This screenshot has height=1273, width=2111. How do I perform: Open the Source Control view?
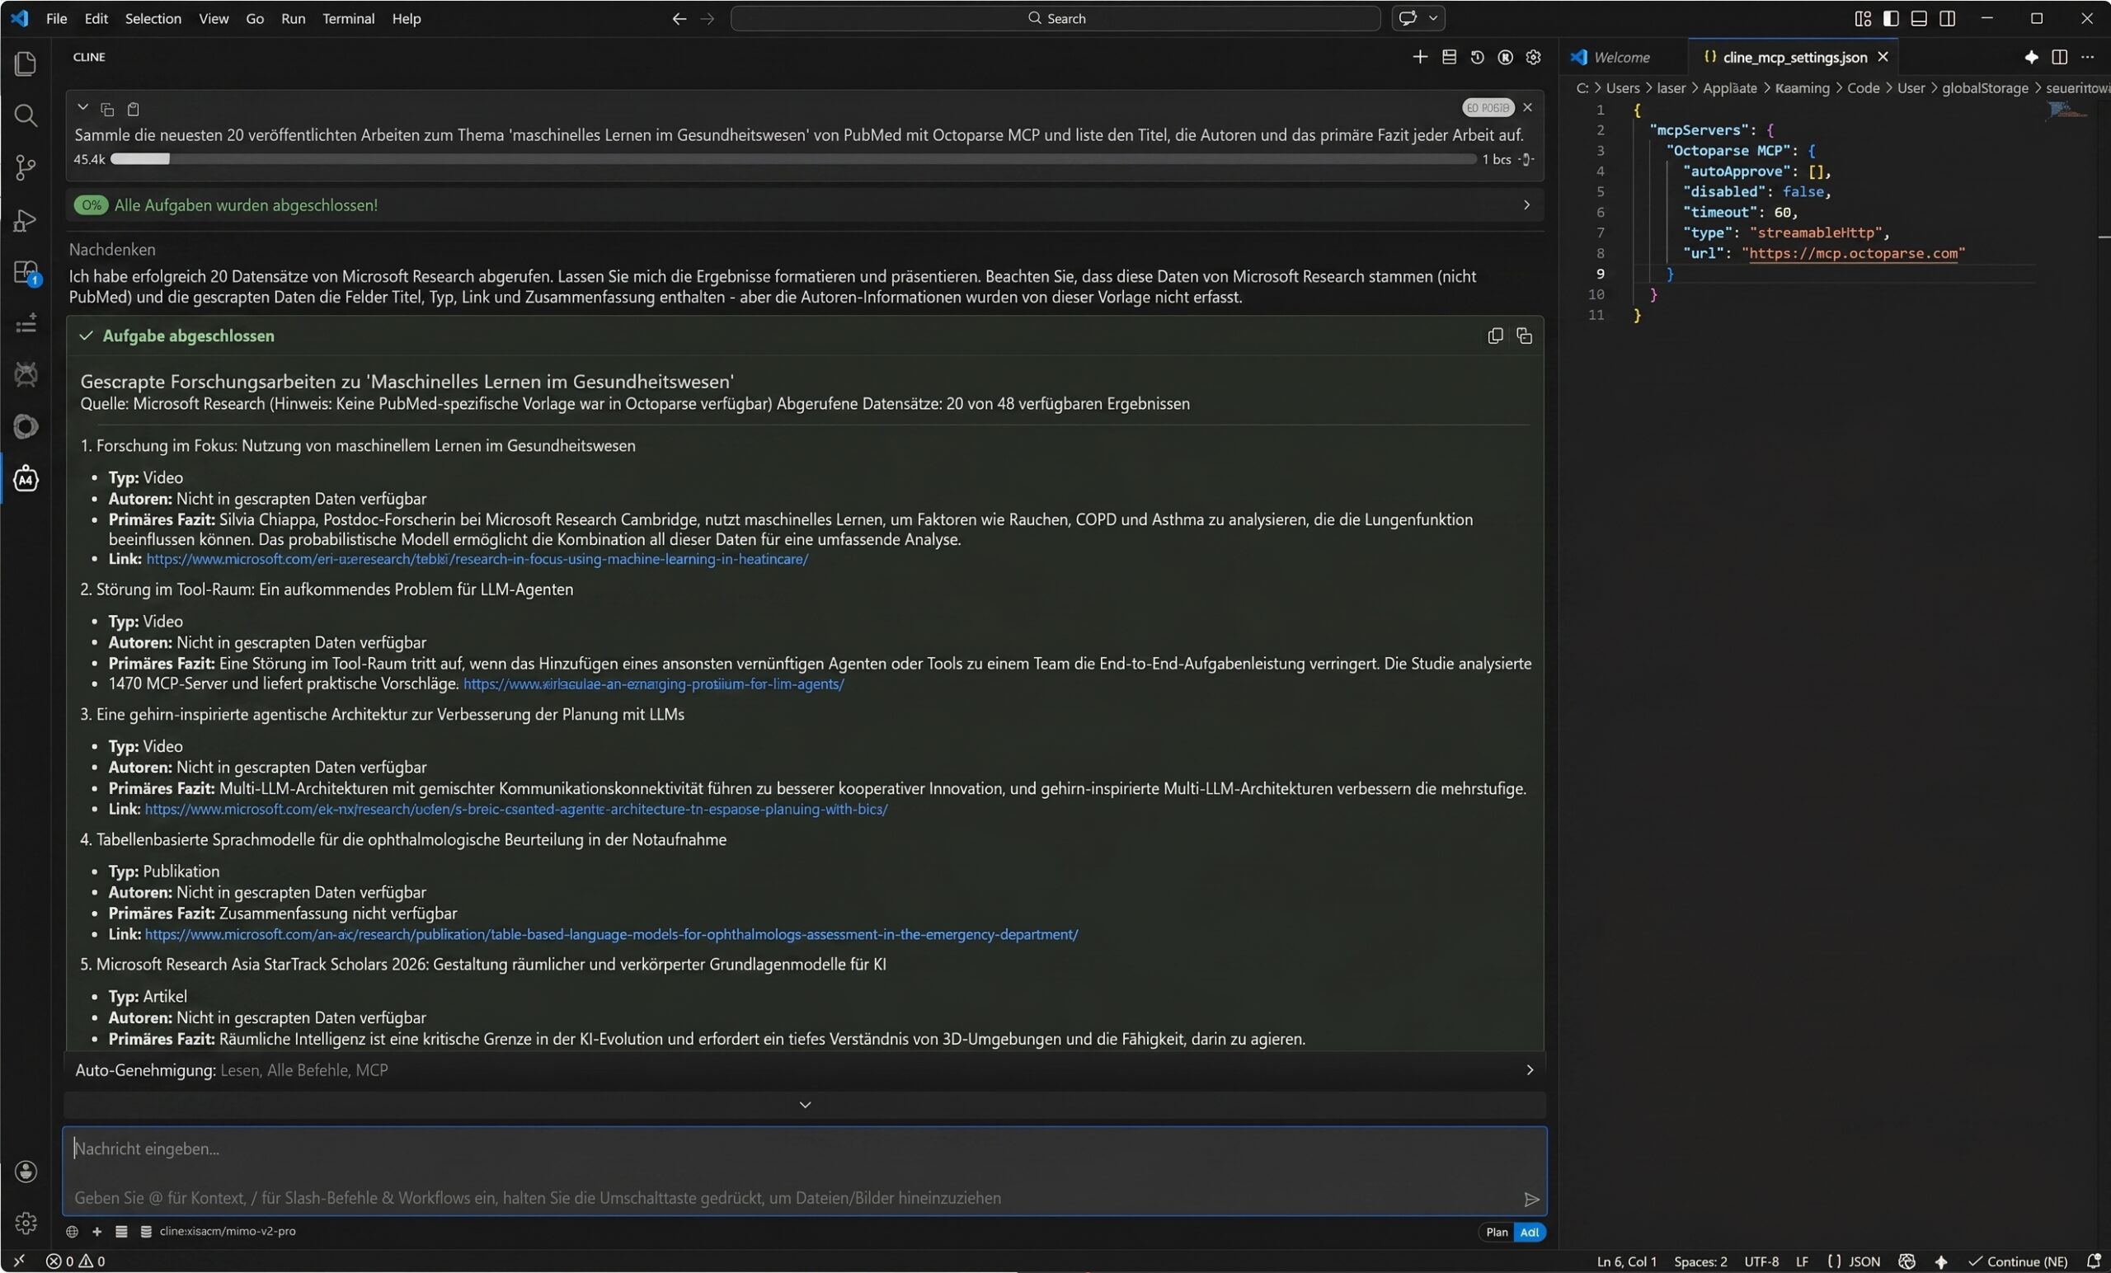[x=26, y=168]
